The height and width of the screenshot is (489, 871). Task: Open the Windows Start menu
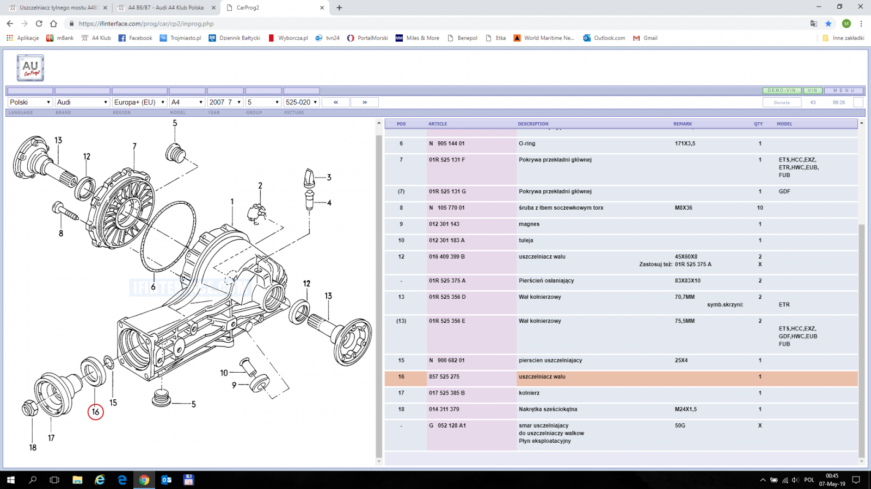(11, 480)
